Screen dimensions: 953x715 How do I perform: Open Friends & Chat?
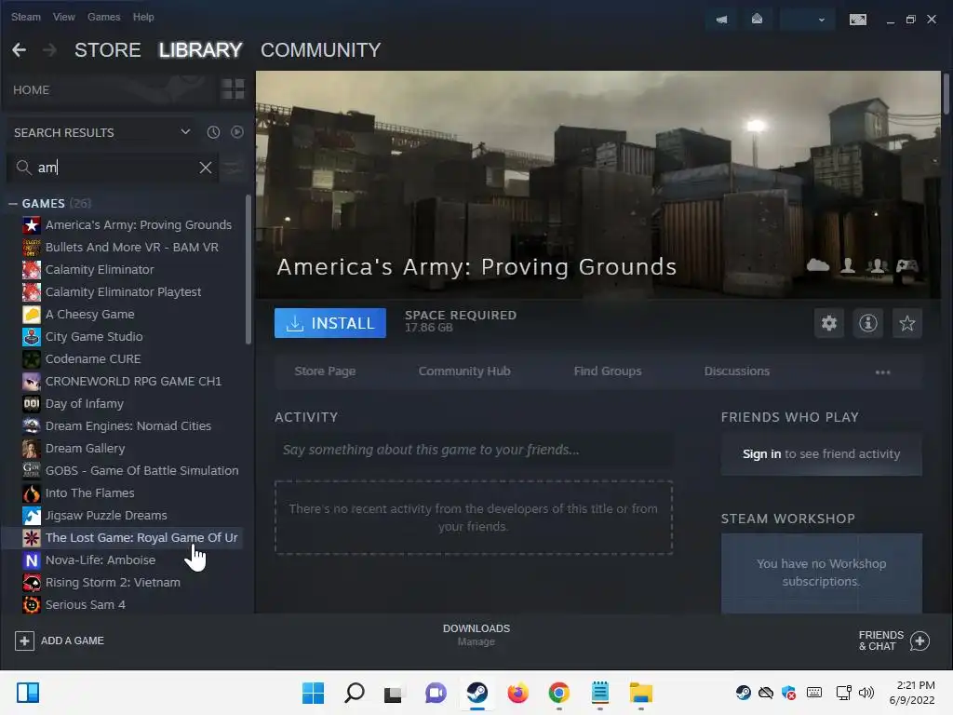coord(893,641)
